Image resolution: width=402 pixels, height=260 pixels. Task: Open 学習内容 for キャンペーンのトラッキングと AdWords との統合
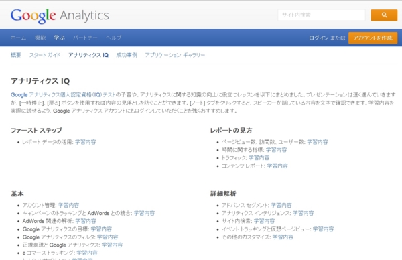click(144, 213)
